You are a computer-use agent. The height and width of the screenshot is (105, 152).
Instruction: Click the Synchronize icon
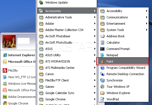coord(102,80)
